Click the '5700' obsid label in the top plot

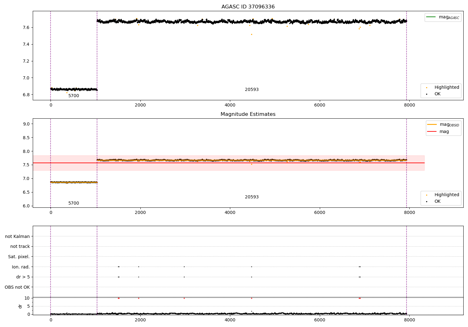pyautogui.click(x=74, y=96)
